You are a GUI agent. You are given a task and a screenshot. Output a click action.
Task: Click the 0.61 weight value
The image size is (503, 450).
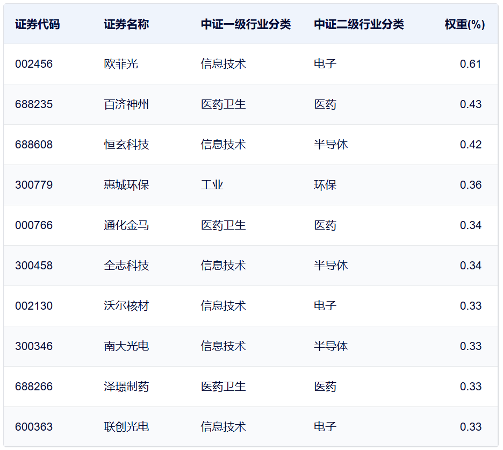click(x=471, y=64)
